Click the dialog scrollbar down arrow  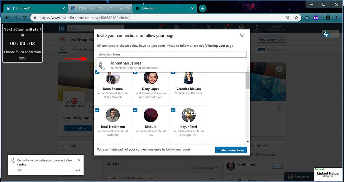(248, 142)
